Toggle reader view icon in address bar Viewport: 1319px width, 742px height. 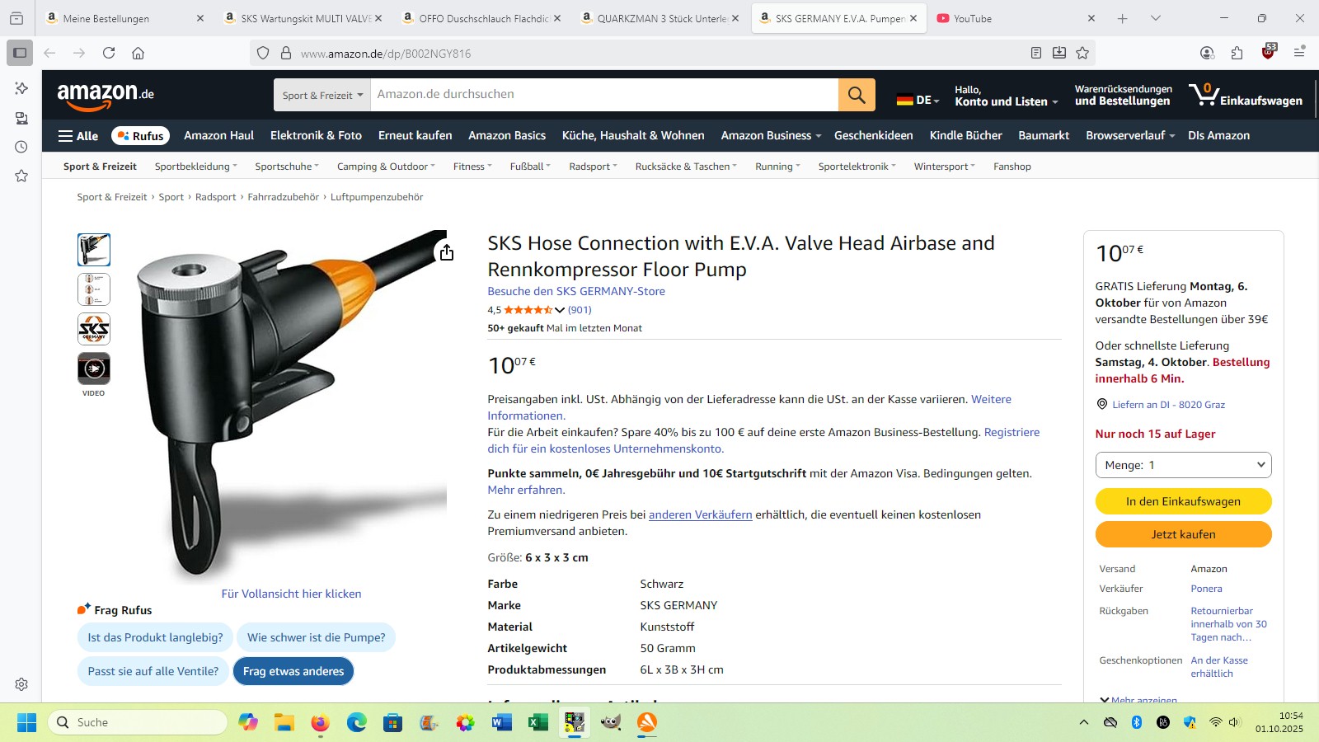(x=1036, y=53)
